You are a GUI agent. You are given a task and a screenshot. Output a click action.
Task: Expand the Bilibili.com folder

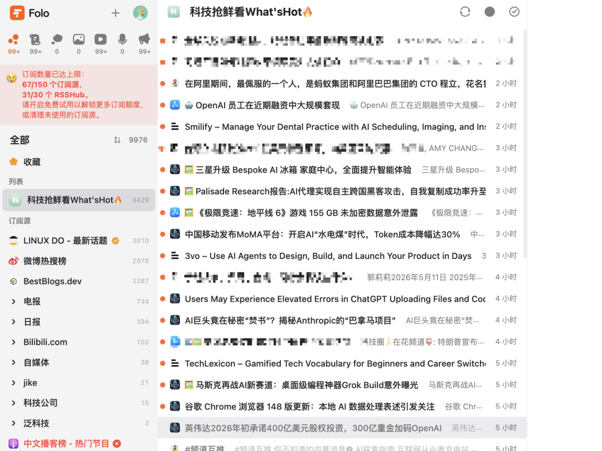[13, 342]
